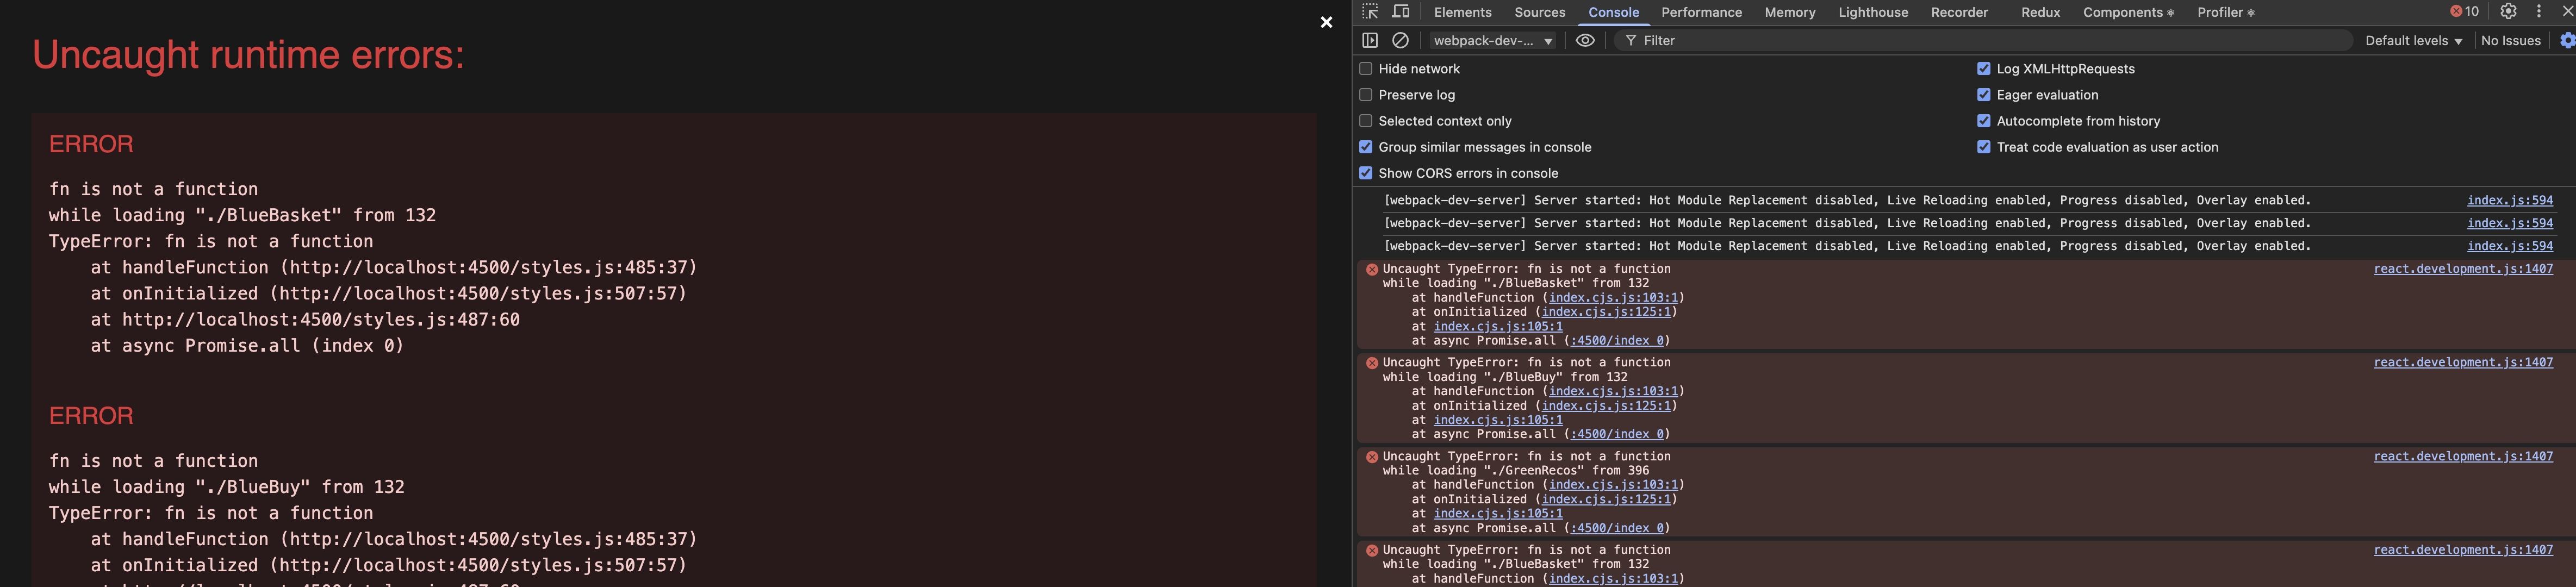Click the 'Uncaught runtime errors:' heading
This screenshot has width=2576, height=587.
coord(248,55)
